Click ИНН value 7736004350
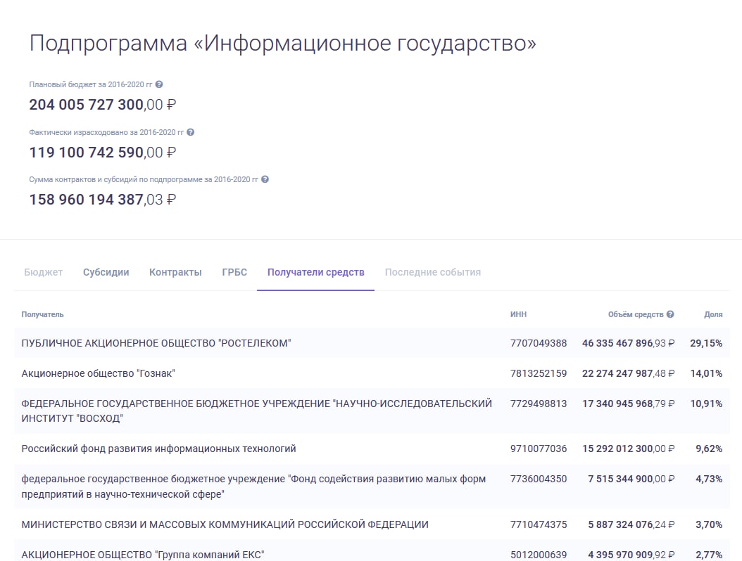Image resolution: width=742 pixels, height=561 pixels. point(539,479)
